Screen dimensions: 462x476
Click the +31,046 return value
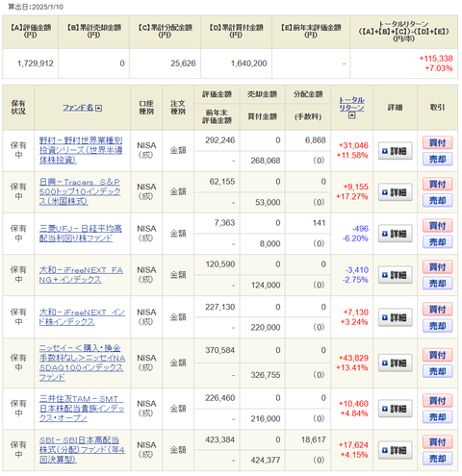point(353,145)
